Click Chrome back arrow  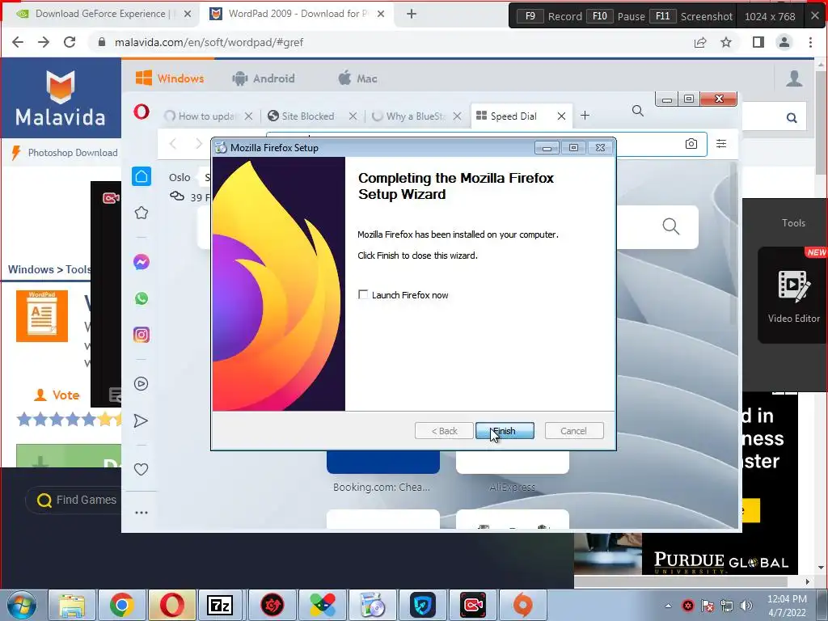pyautogui.click(x=18, y=42)
